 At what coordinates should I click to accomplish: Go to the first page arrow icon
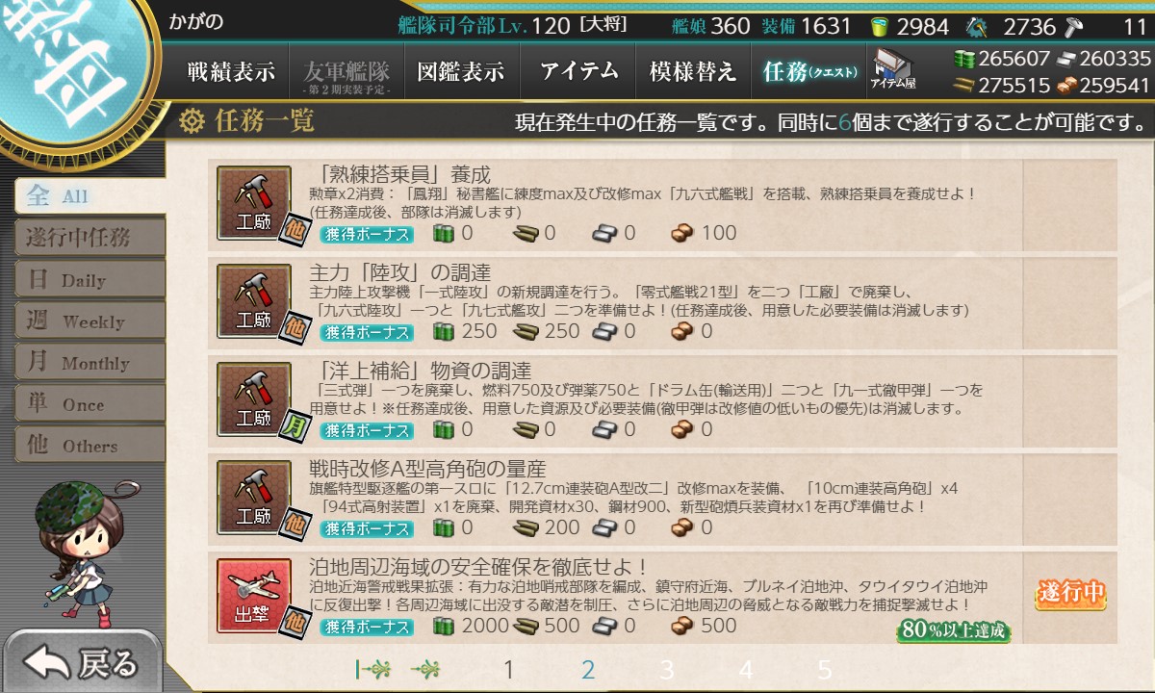pyautogui.click(x=372, y=669)
